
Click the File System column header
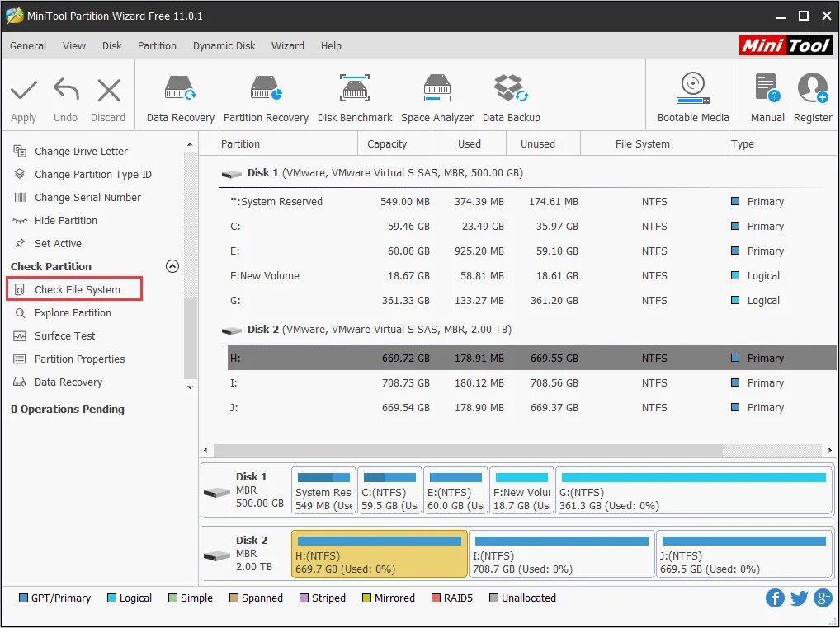pos(654,144)
